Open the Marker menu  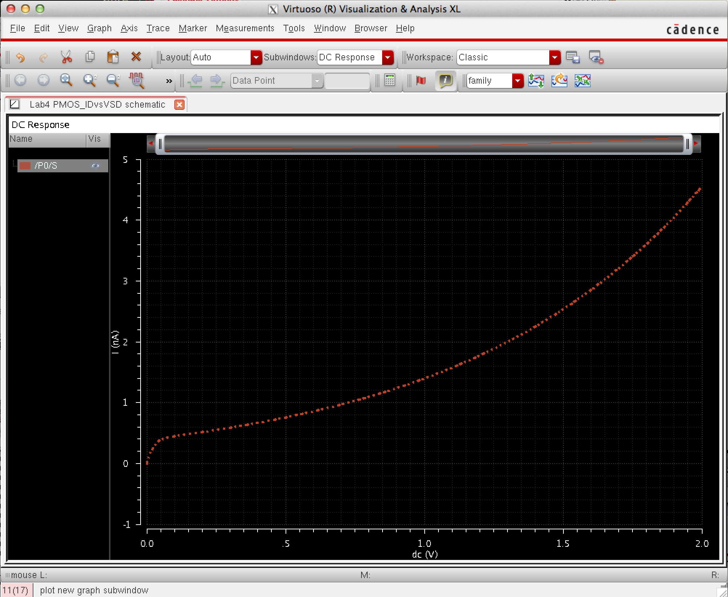pos(193,28)
